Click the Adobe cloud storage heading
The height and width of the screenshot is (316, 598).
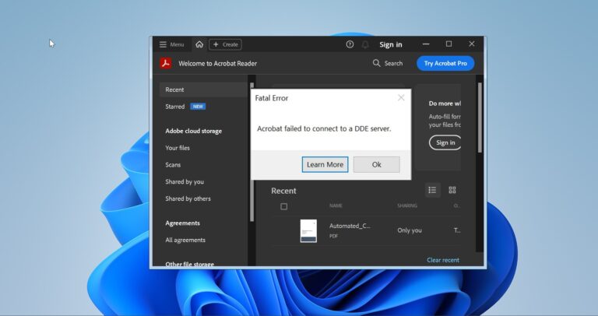193,131
